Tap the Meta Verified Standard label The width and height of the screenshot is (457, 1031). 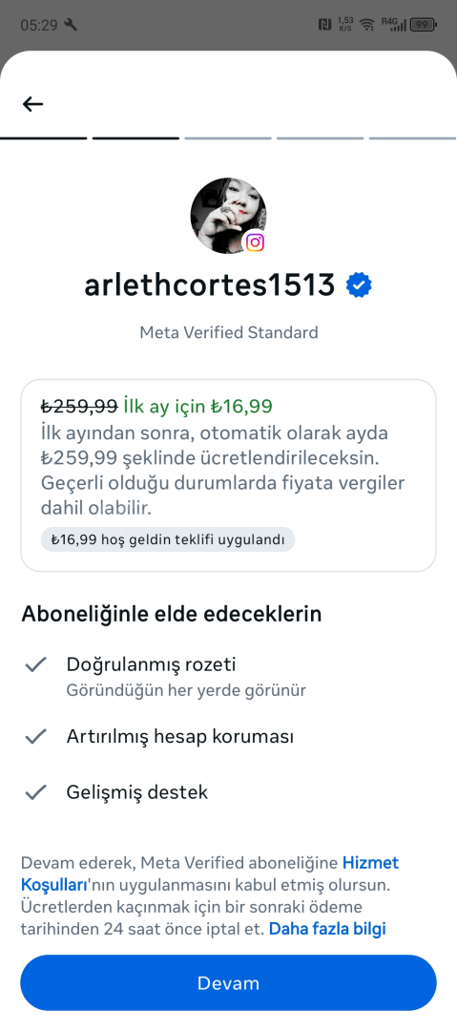tap(229, 332)
